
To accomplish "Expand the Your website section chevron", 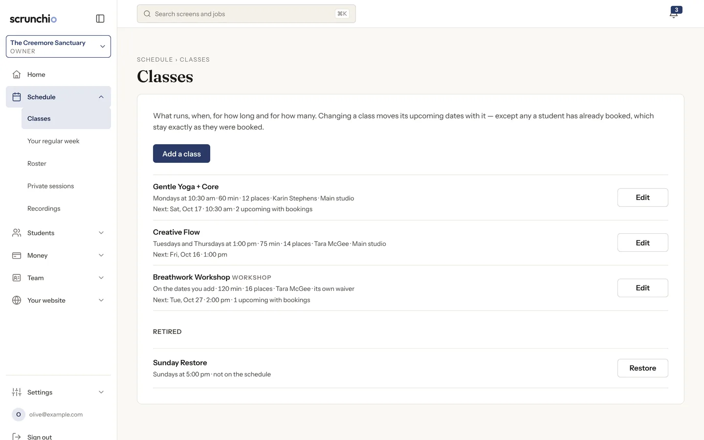I will click(101, 300).
